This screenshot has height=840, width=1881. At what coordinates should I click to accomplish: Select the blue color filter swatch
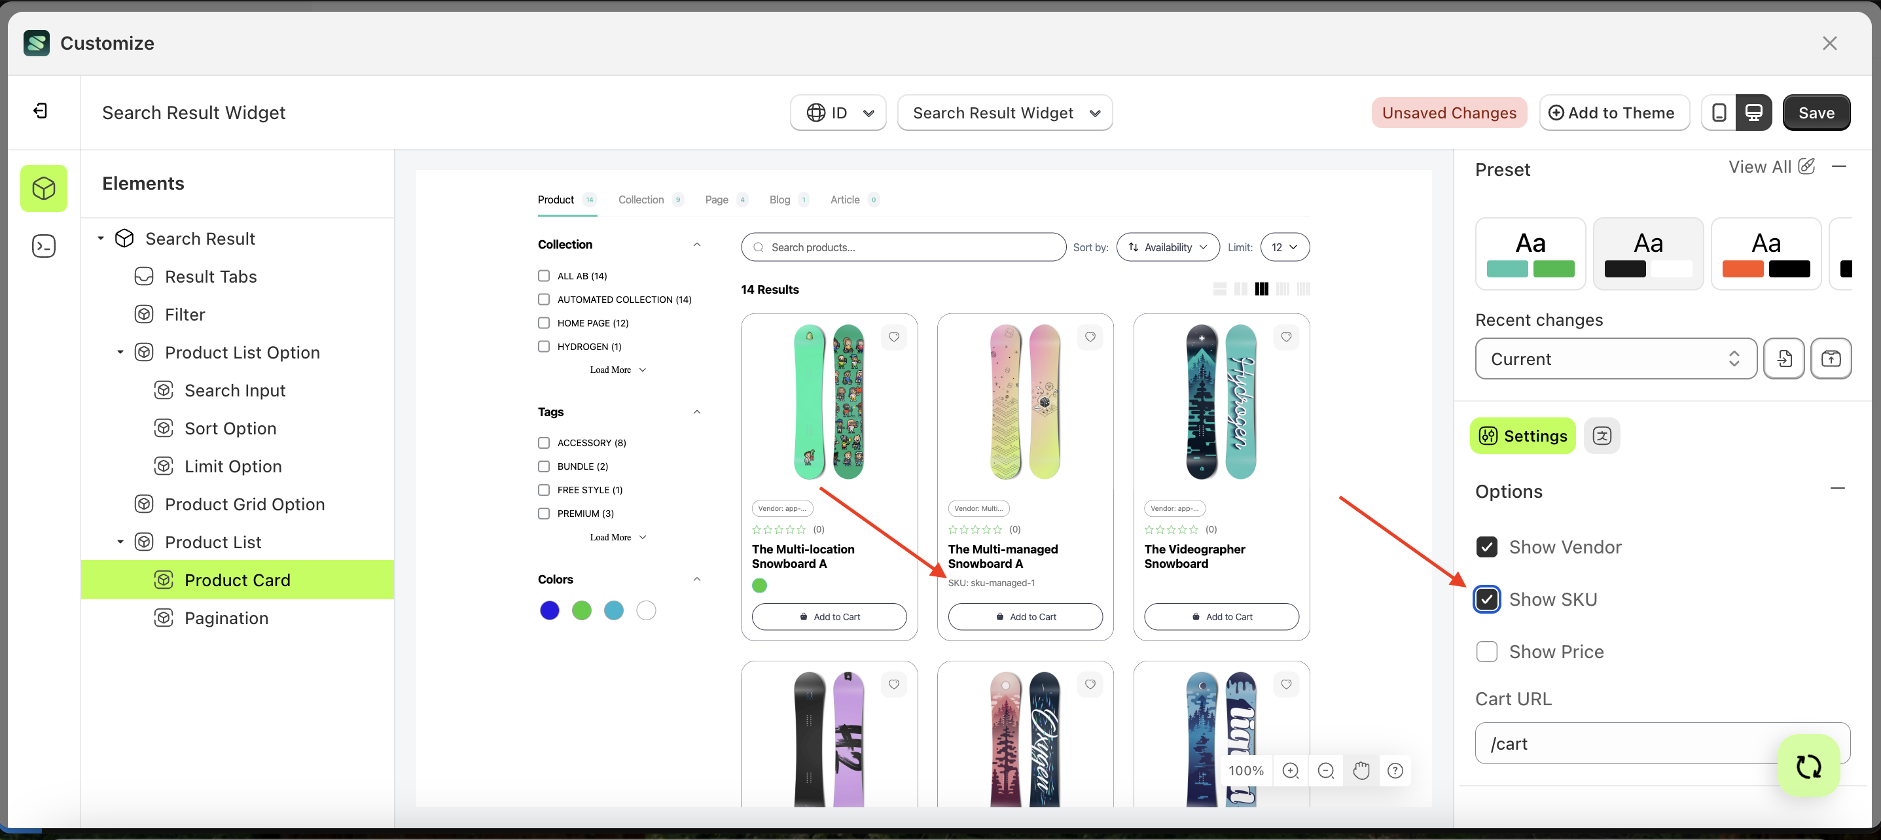(549, 610)
